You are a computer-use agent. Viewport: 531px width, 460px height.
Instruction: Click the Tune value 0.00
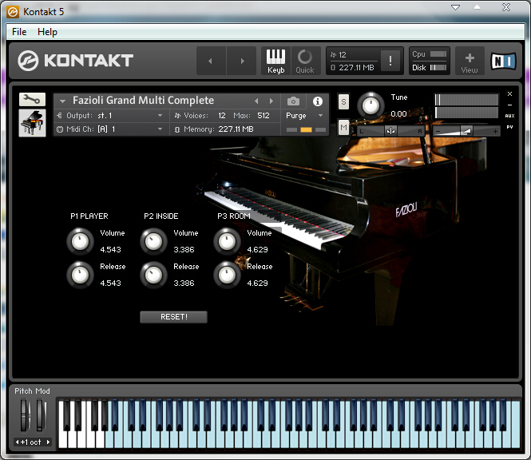pyautogui.click(x=398, y=114)
